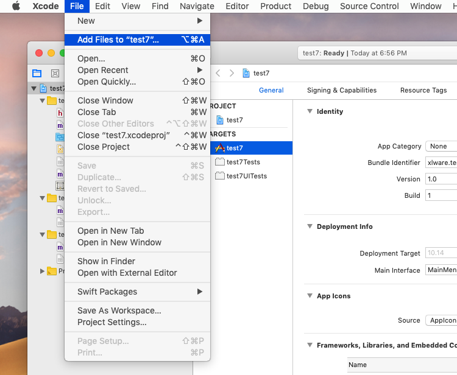457x375 pixels.
Task: Expand the Products folder disclosure triangle
Action: point(42,271)
